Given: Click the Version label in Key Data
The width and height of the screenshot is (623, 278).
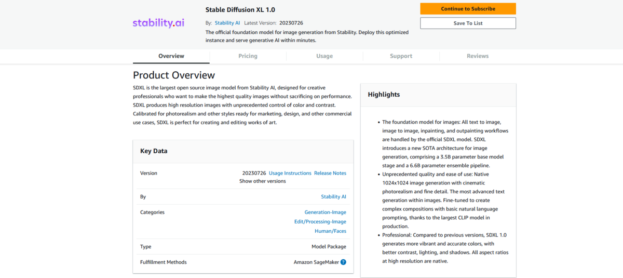Looking at the screenshot, I should pos(148,173).
